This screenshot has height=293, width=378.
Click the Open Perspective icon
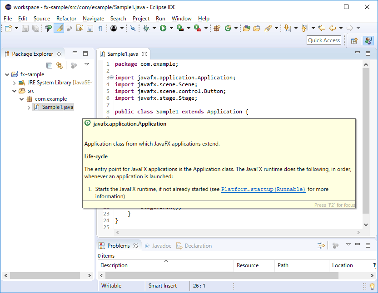(354, 41)
